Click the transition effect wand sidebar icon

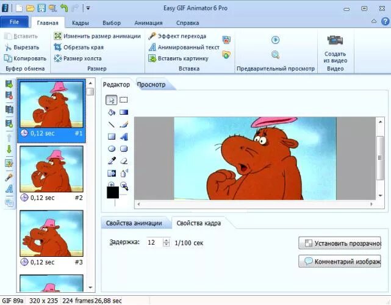click(9, 177)
